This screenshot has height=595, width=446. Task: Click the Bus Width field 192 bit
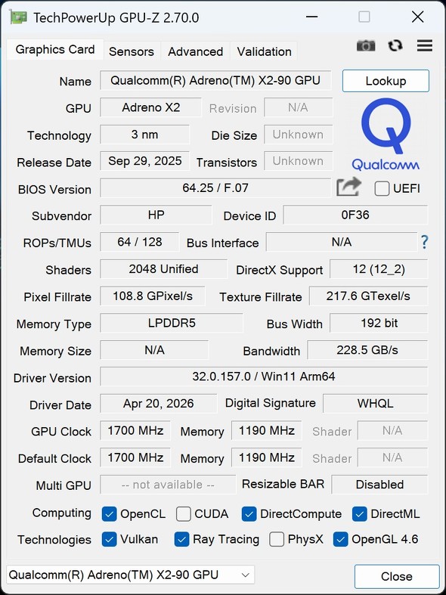379,323
